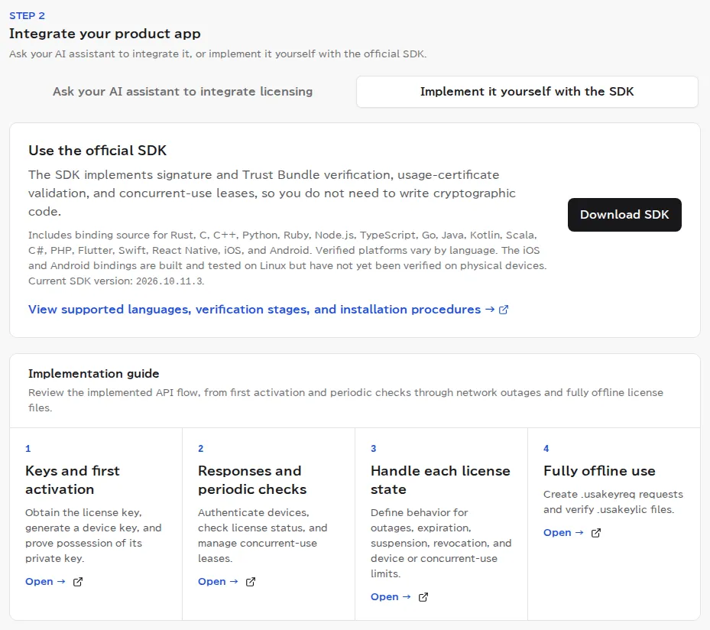Click the step number '1' in the guide

point(28,448)
